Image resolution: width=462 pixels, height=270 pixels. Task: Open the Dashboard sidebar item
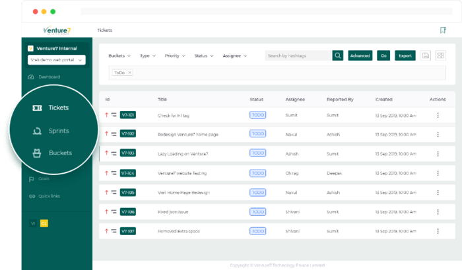tap(44, 77)
